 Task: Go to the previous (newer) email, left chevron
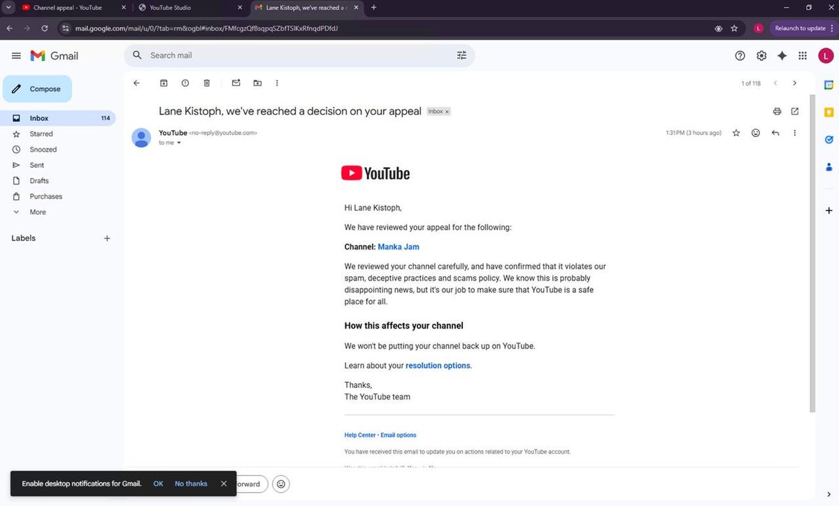775,83
